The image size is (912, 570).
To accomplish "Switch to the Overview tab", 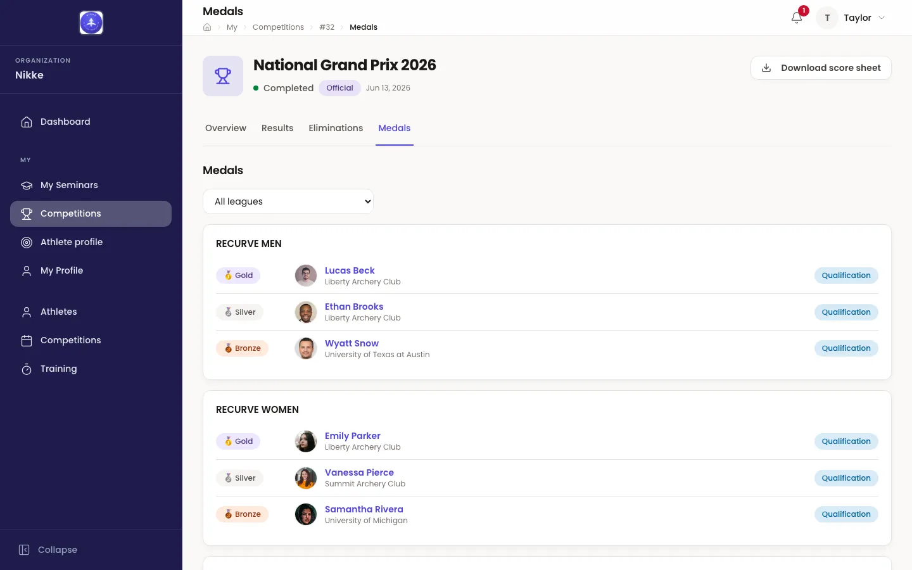I will pyautogui.click(x=225, y=128).
